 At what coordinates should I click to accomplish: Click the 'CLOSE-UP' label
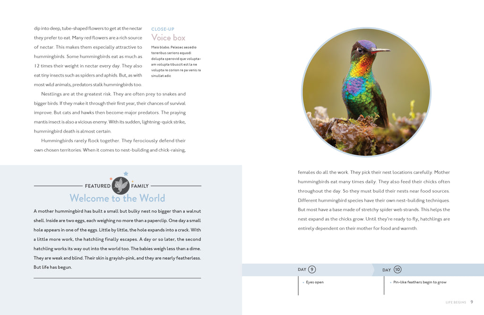163,29
